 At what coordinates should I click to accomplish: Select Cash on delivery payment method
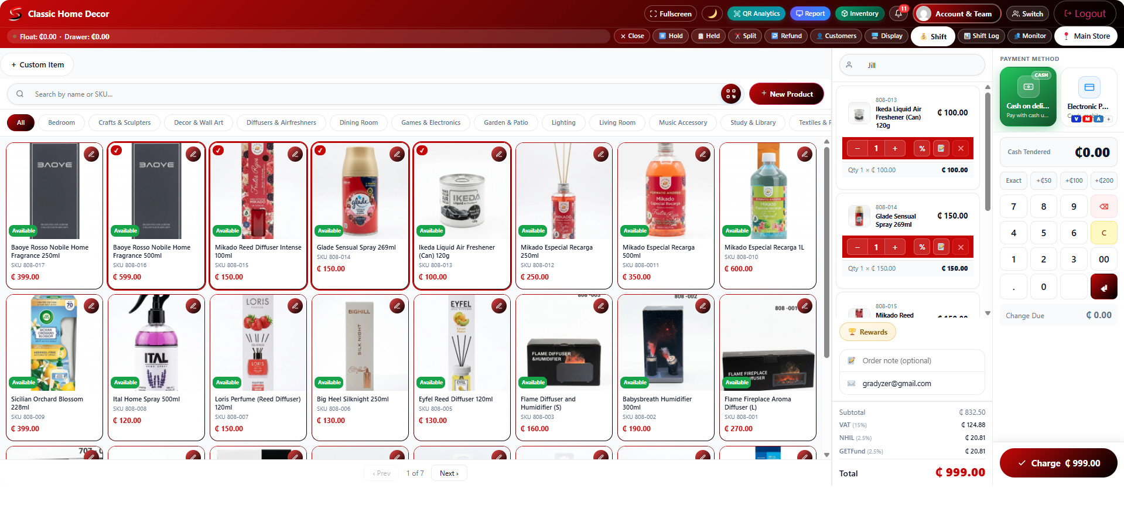pyautogui.click(x=1028, y=97)
